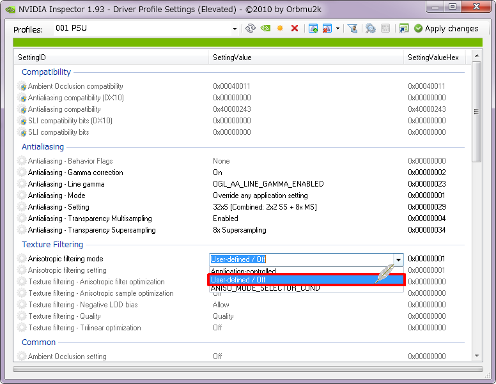
Task: Select the hex value 0x40000243 in SettingValue column
Action: coord(232,109)
